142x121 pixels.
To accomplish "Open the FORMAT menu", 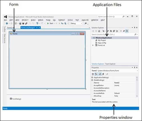I will click(x=62, y=20).
